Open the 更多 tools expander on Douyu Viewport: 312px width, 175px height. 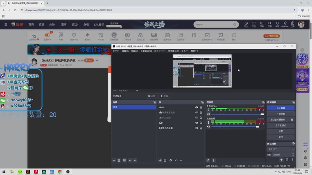[x=234, y=37]
